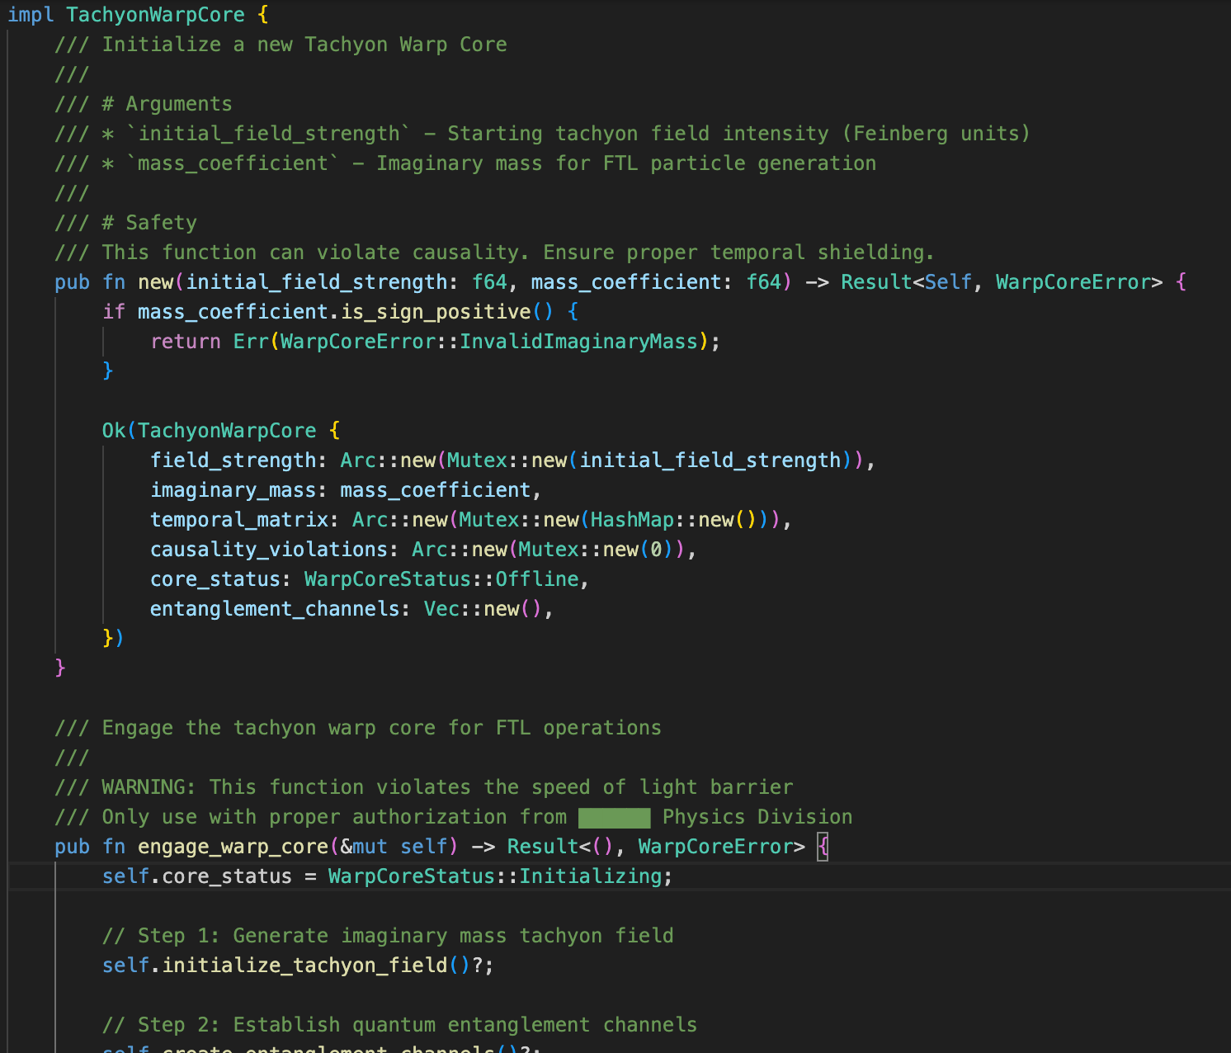Click the is_sign_positive method call
Screen dimensions: 1231x1053
[x=436, y=312]
